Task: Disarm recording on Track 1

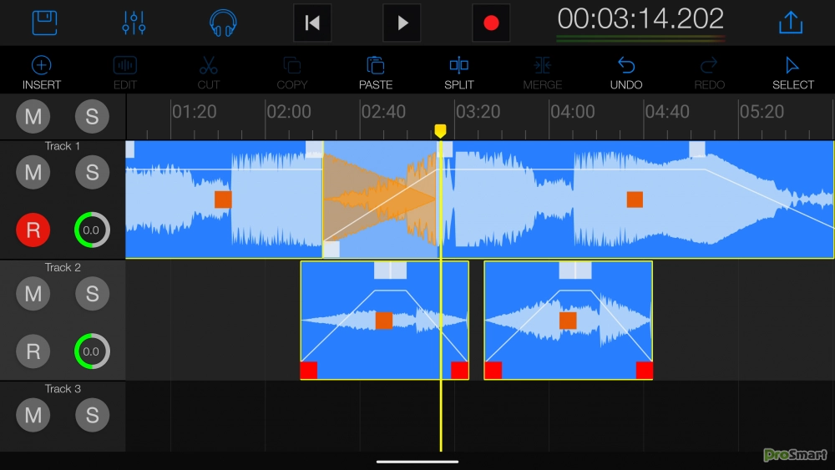Action: [33, 230]
